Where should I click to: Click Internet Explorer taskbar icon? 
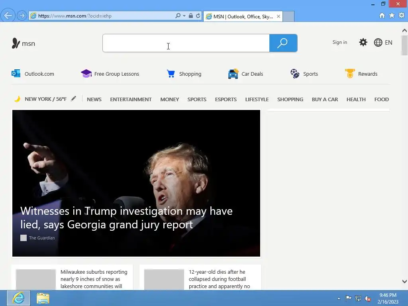pos(18,298)
